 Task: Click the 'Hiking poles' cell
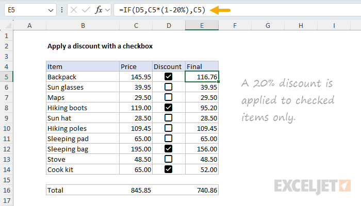[x=83, y=128]
